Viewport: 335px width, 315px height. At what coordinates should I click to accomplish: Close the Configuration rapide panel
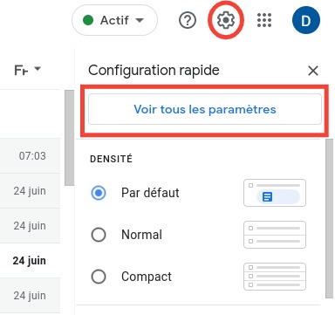(x=313, y=71)
